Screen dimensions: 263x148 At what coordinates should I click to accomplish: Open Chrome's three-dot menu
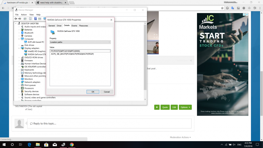[x=260, y=8]
